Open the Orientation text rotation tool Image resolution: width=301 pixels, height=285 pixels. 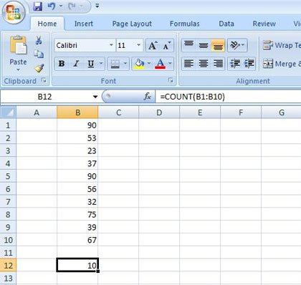click(237, 45)
